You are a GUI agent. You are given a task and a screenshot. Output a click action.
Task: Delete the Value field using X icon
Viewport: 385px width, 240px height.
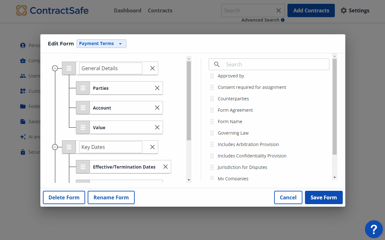pyautogui.click(x=157, y=127)
